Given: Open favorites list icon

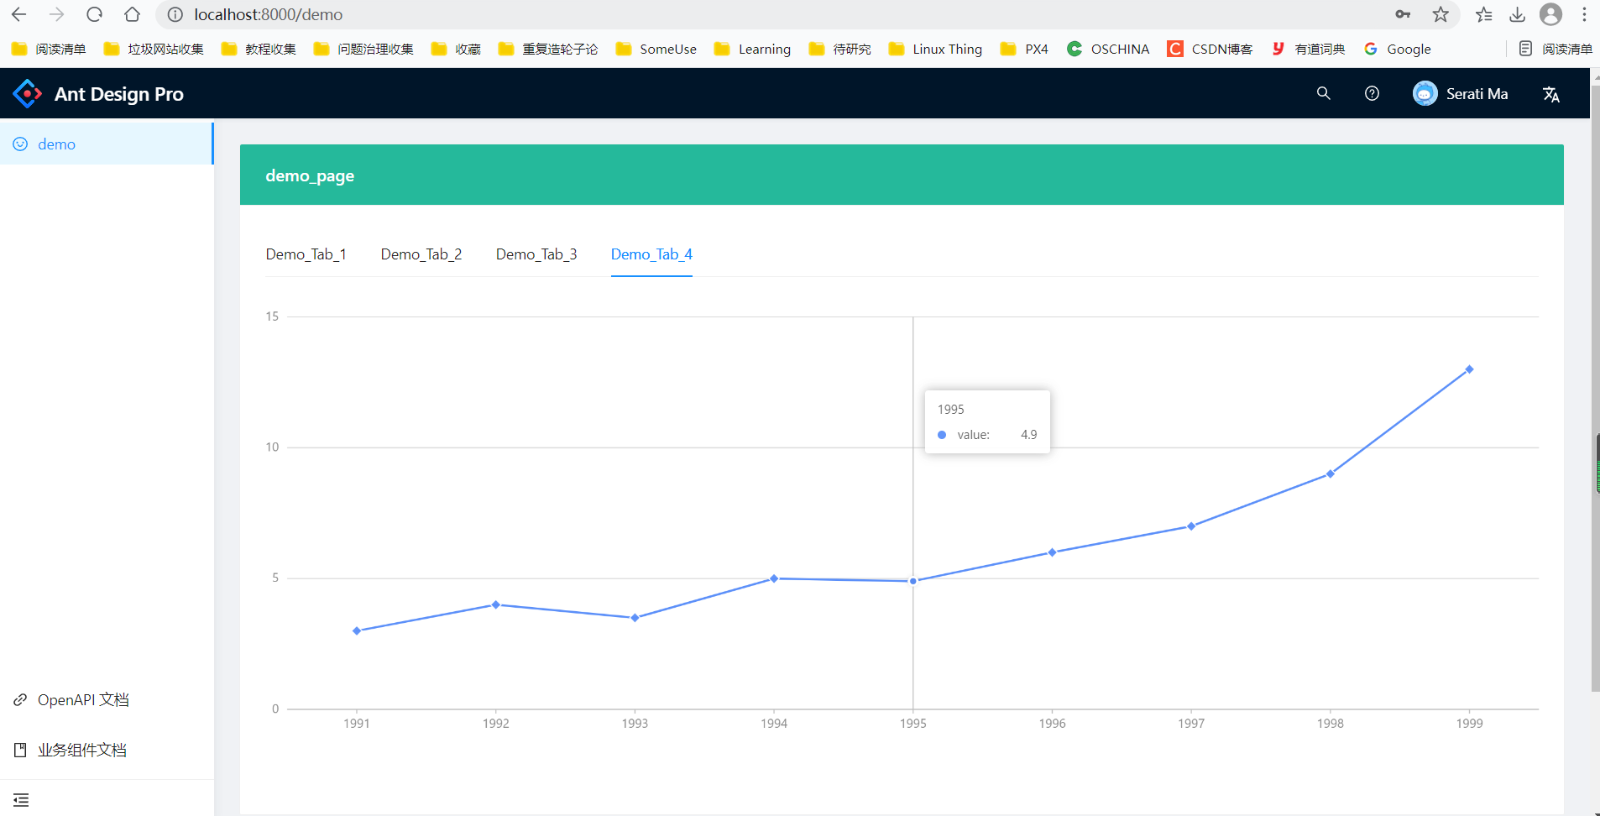Looking at the screenshot, I should point(1483,14).
